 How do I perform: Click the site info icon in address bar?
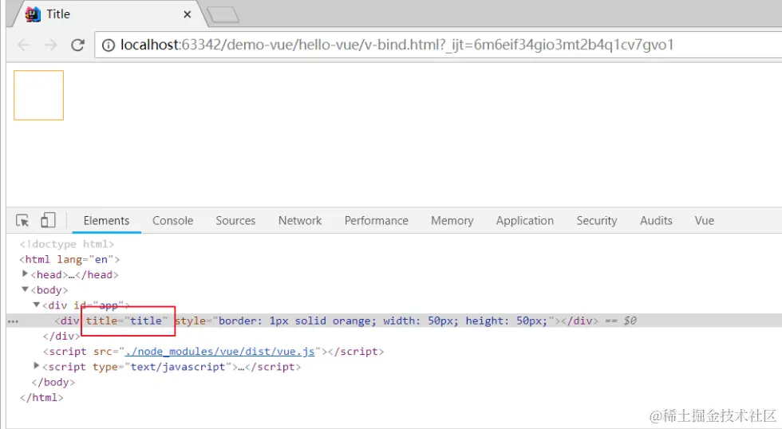click(109, 45)
